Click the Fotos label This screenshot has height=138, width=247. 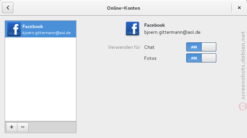pos(150,58)
